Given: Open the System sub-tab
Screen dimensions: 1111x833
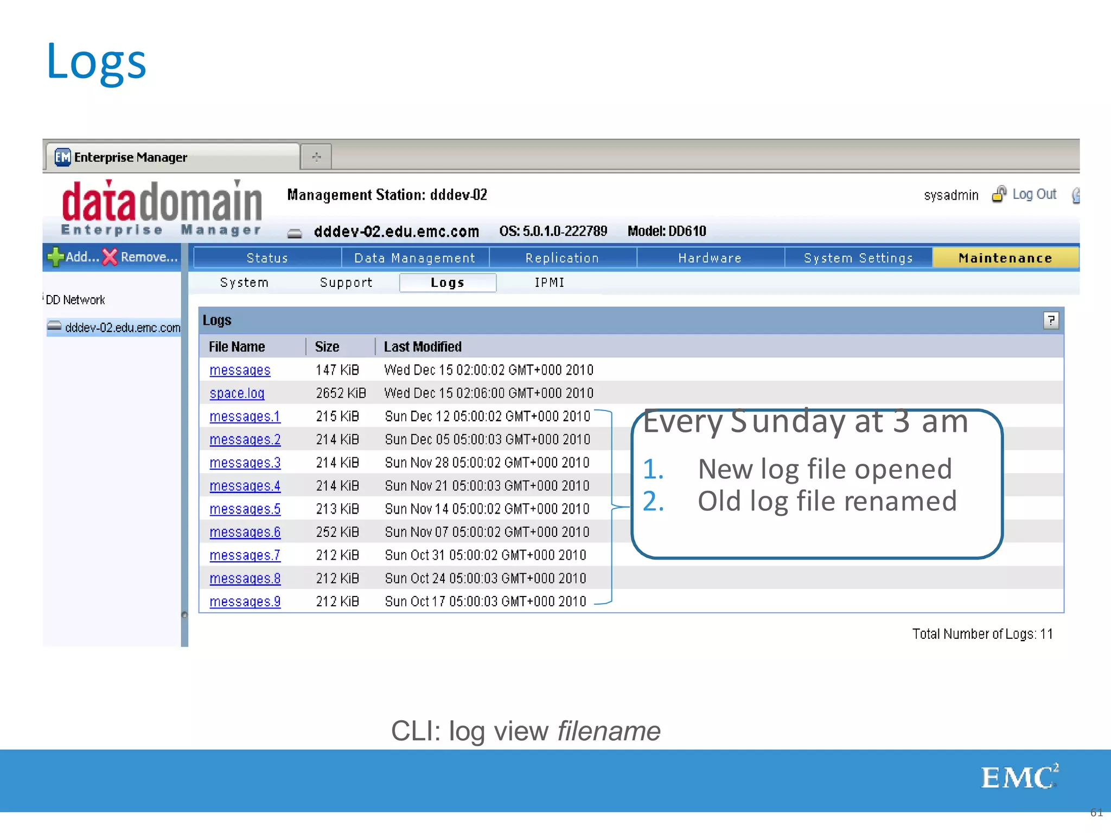Looking at the screenshot, I should (244, 283).
